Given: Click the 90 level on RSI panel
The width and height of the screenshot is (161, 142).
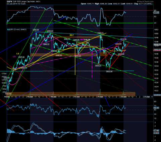Looking at the screenshot, I should coord(155,102).
